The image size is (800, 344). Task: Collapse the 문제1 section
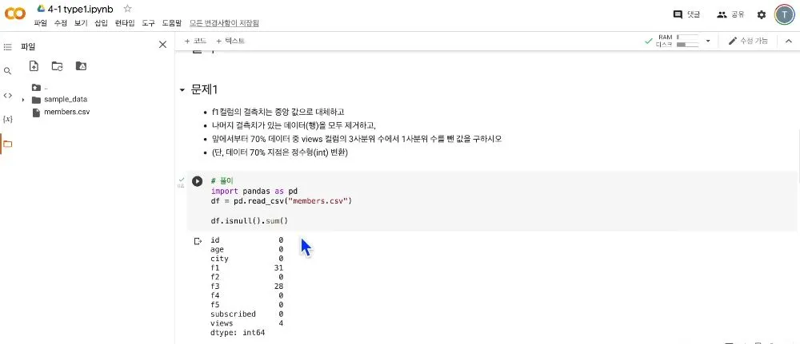point(182,90)
